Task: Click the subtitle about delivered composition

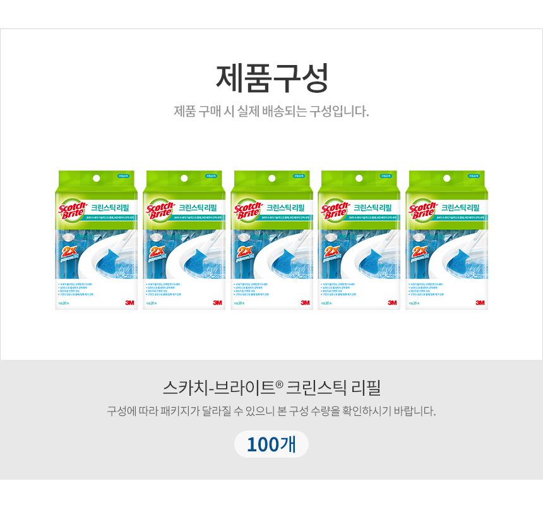Action: click(x=271, y=112)
